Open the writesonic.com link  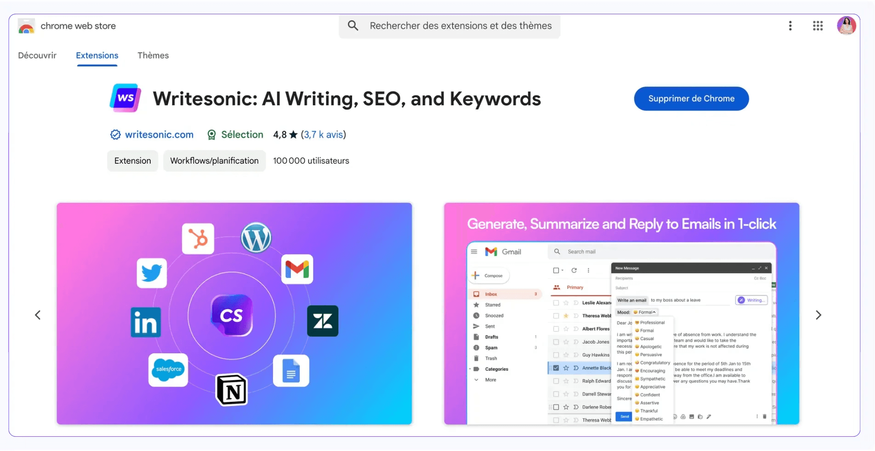click(x=159, y=134)
